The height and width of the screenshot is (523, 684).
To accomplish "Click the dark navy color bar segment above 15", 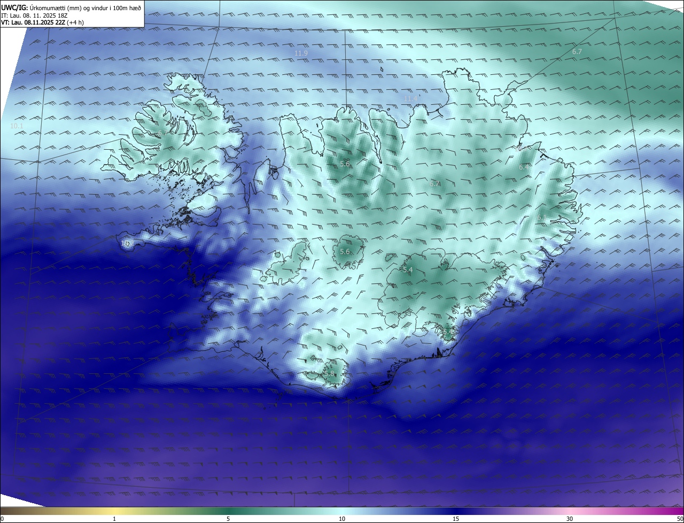I will click(x=456, y=511).
